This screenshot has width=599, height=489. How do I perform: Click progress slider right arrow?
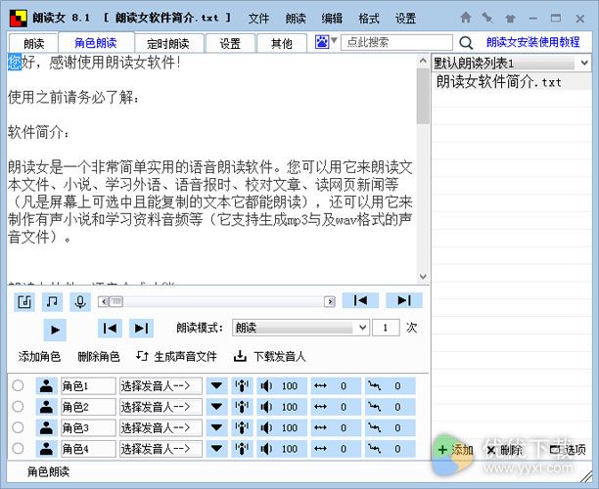point(330,301)
